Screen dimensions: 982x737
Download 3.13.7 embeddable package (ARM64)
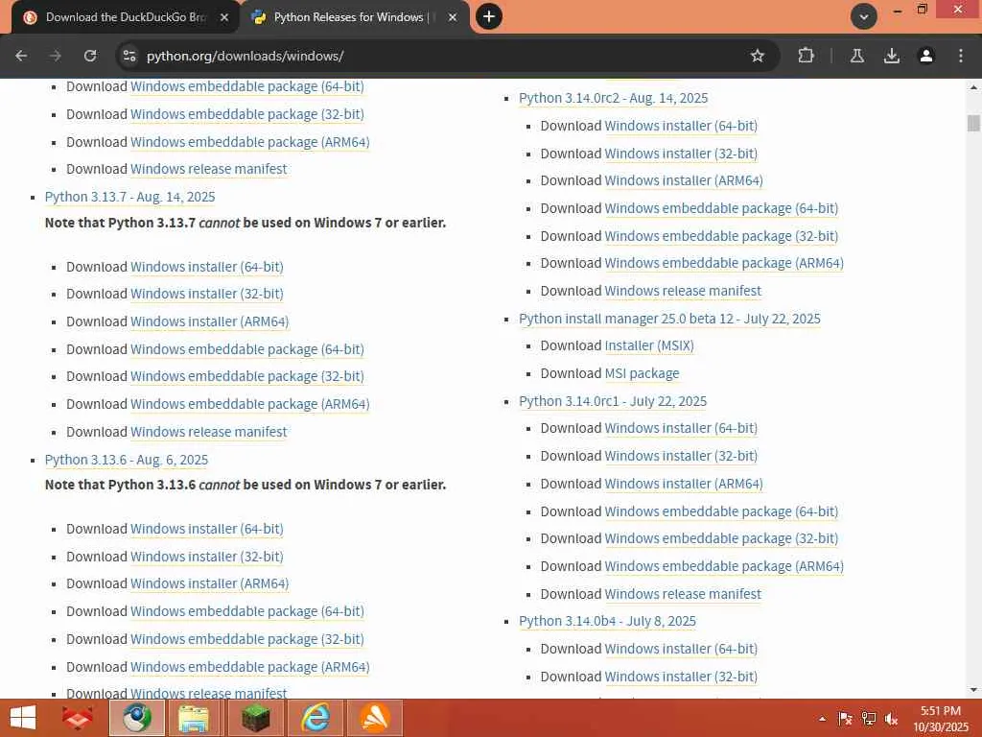(x=250, y=404)
